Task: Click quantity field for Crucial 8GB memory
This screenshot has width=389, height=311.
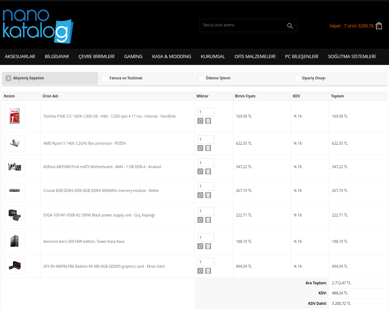Action: (x=206, y=186)
